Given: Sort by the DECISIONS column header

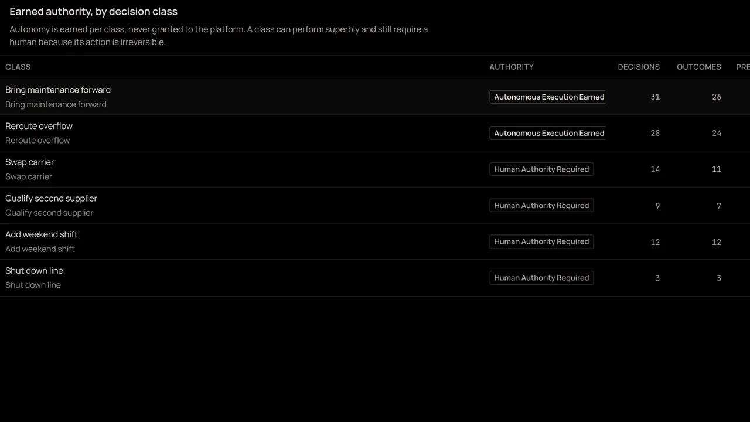Looking at the screenshot, I should pyautogui.click(x=639, y=67).
